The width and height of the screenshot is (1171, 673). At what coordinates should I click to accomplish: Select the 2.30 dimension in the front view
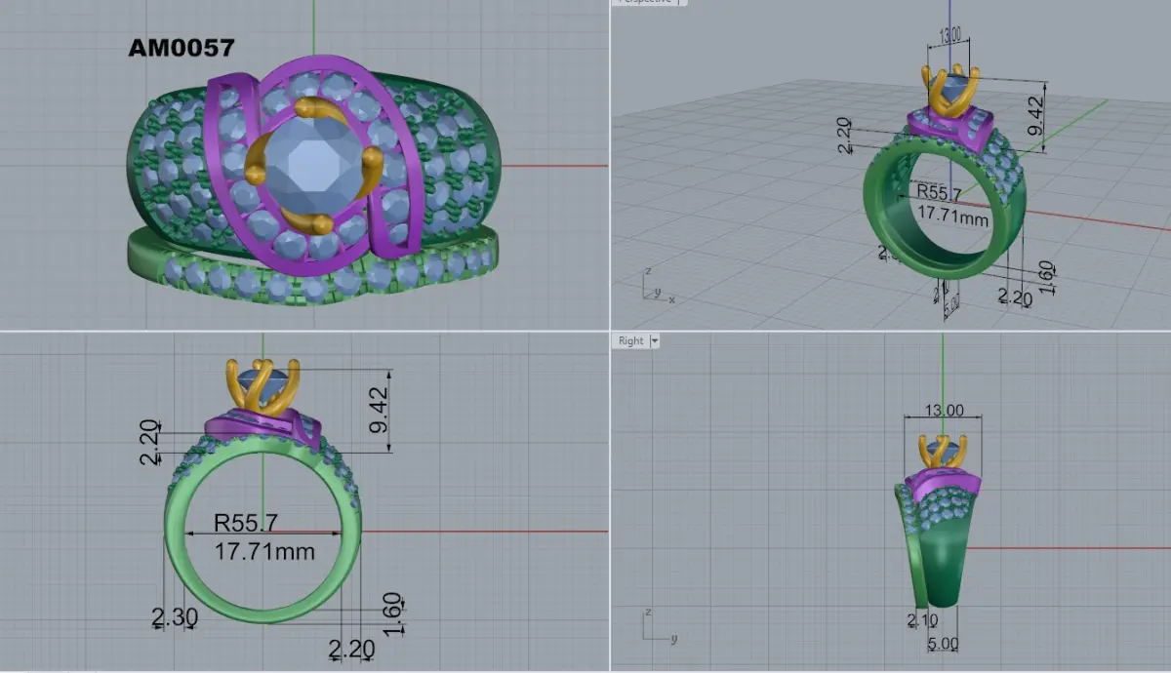[x=174, y=616]
